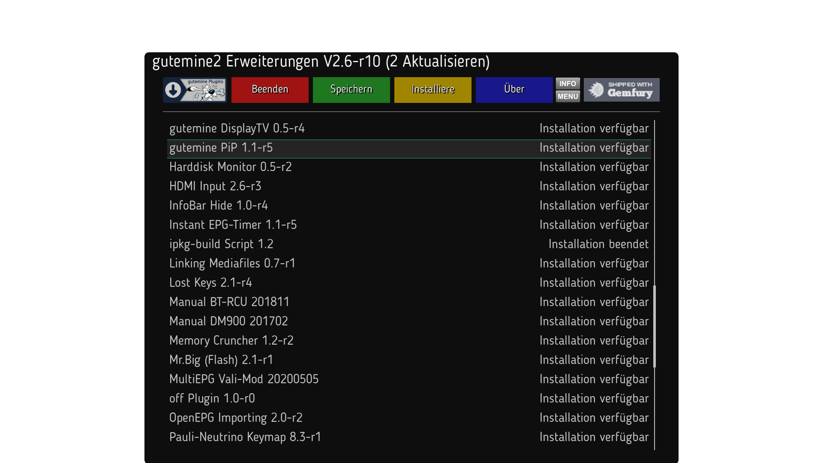Select Pauli-Neutrino Keymap 8.3-r1 entry
Image resolution: width=823 pixels, height=463 pixels.
409,437
